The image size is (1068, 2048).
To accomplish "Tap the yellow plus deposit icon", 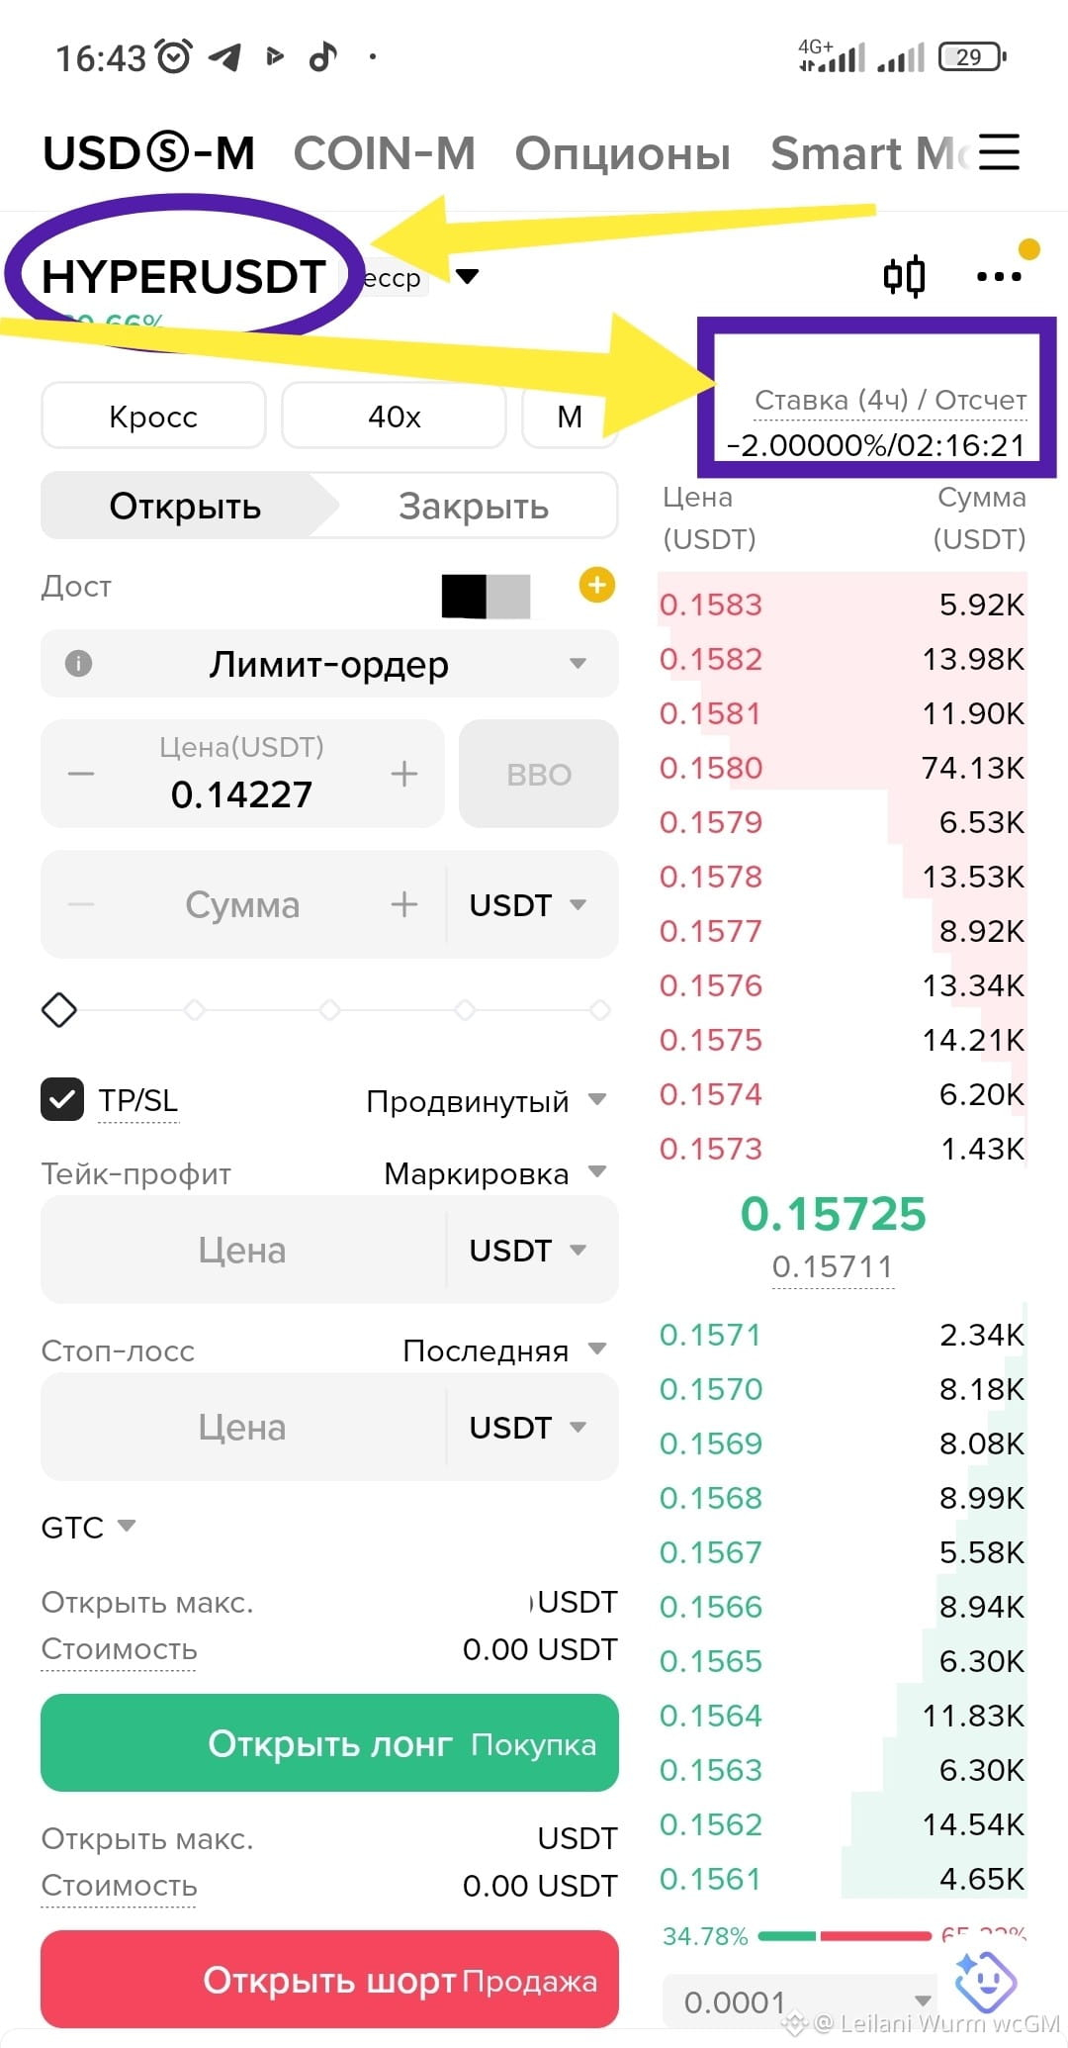I will 597,585.
